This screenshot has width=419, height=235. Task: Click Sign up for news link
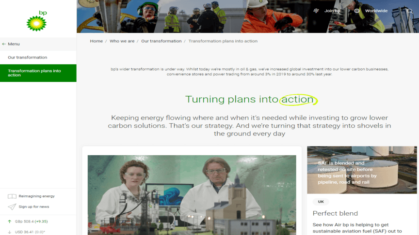[x=34, y=207]
